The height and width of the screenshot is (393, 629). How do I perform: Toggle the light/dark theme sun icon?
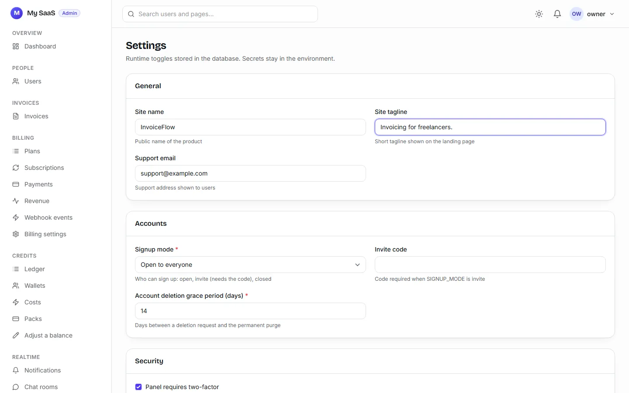pyautogui.click(x=539, y=14)
